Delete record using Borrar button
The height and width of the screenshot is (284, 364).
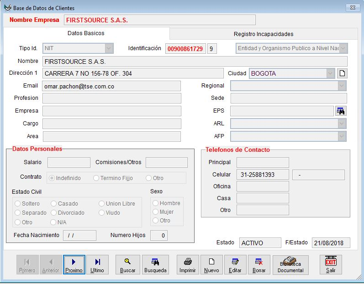tap(259, 265)
